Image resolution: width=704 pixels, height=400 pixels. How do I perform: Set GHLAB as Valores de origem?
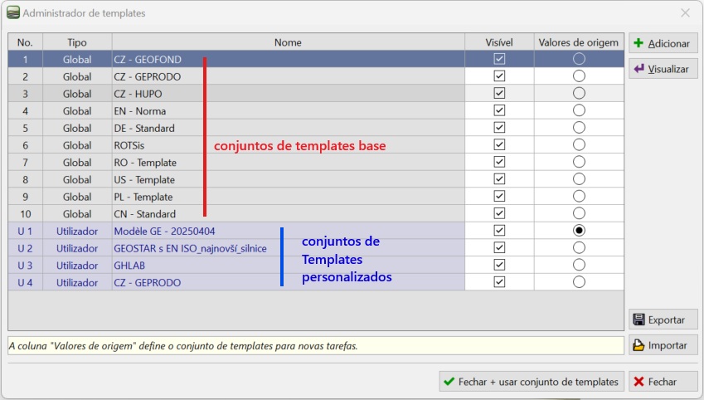pos(579,265)
